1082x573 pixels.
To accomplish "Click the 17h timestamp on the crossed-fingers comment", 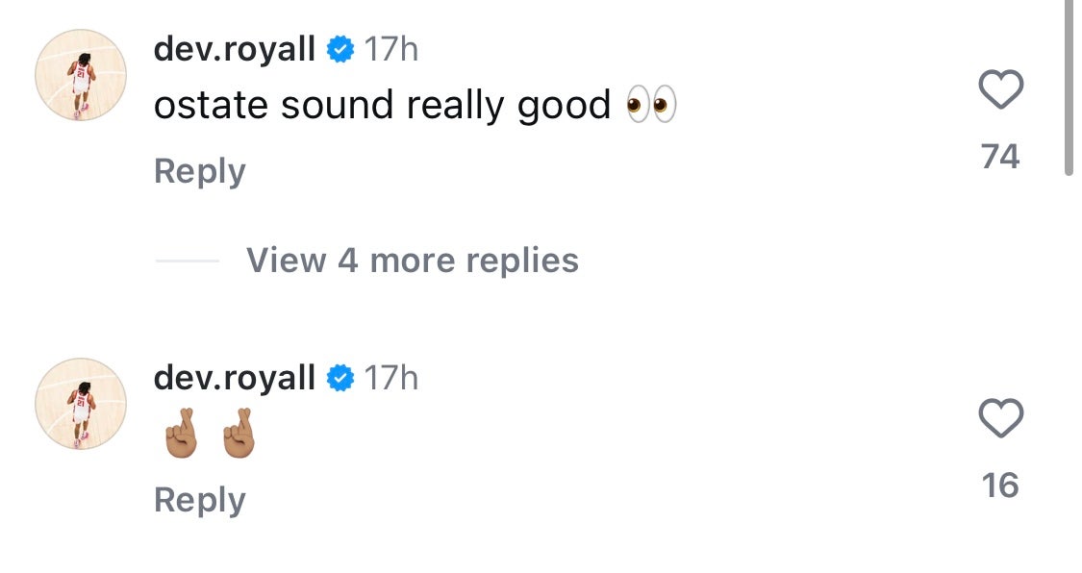I will (391, 378).
